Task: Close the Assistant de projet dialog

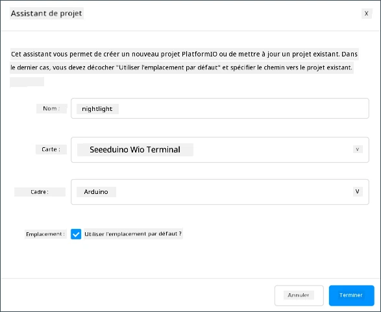Action: 367,14
